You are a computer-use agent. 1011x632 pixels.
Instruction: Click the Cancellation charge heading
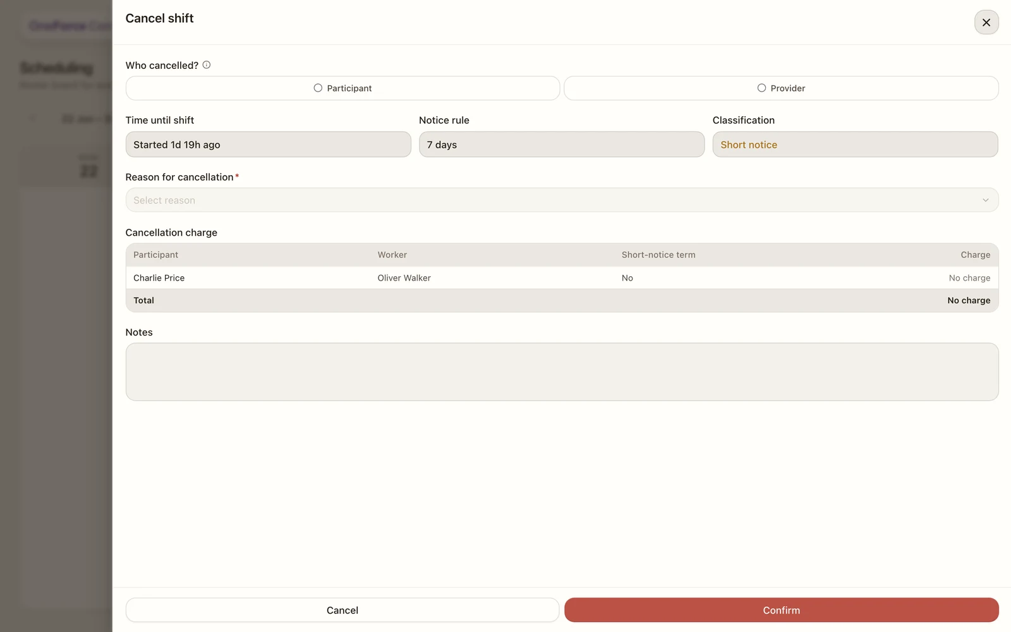(x=171, y=233)
